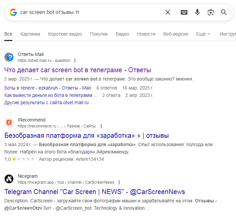
Task: Click the 1,0 star rating
Action: click(x=19, y=159)
